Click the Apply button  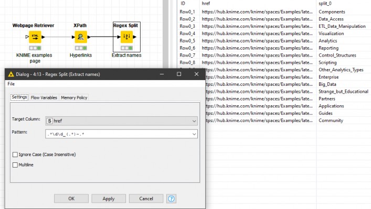pyautogui.click(x=109, y=199)
